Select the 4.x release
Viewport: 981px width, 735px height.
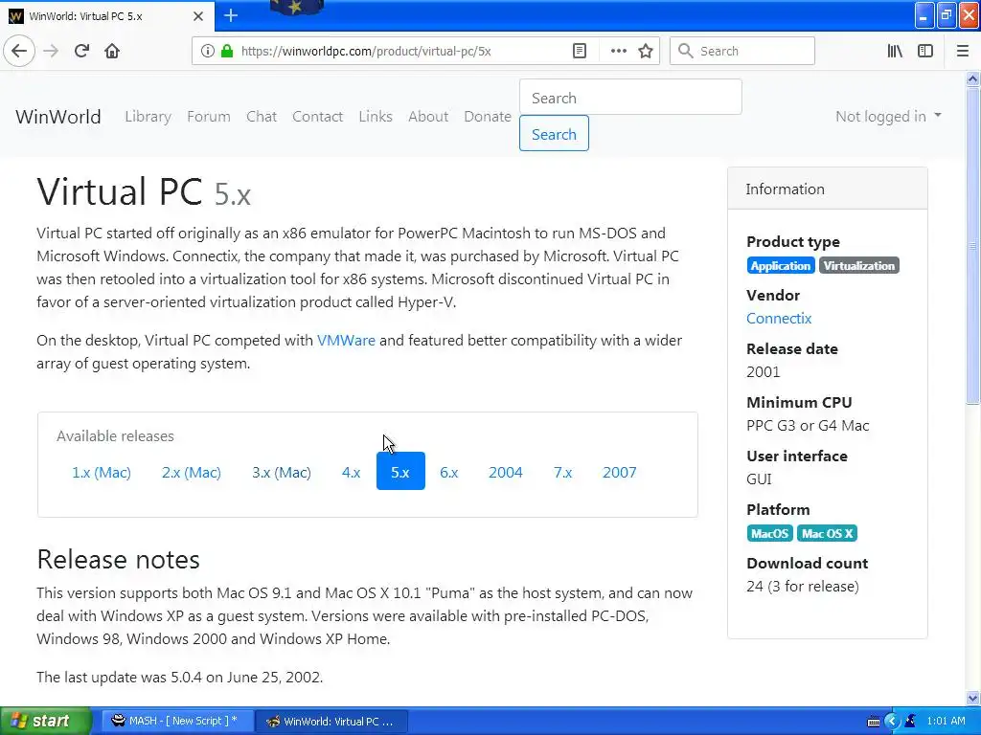pos(351,472)
